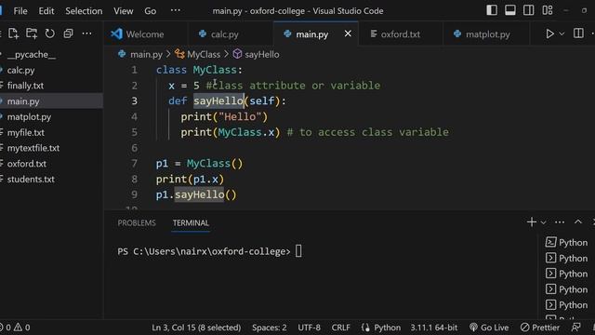This screenshot has width=595, height=335.
Task: Click the New File icon in explorer
Action: coord(13,33)
